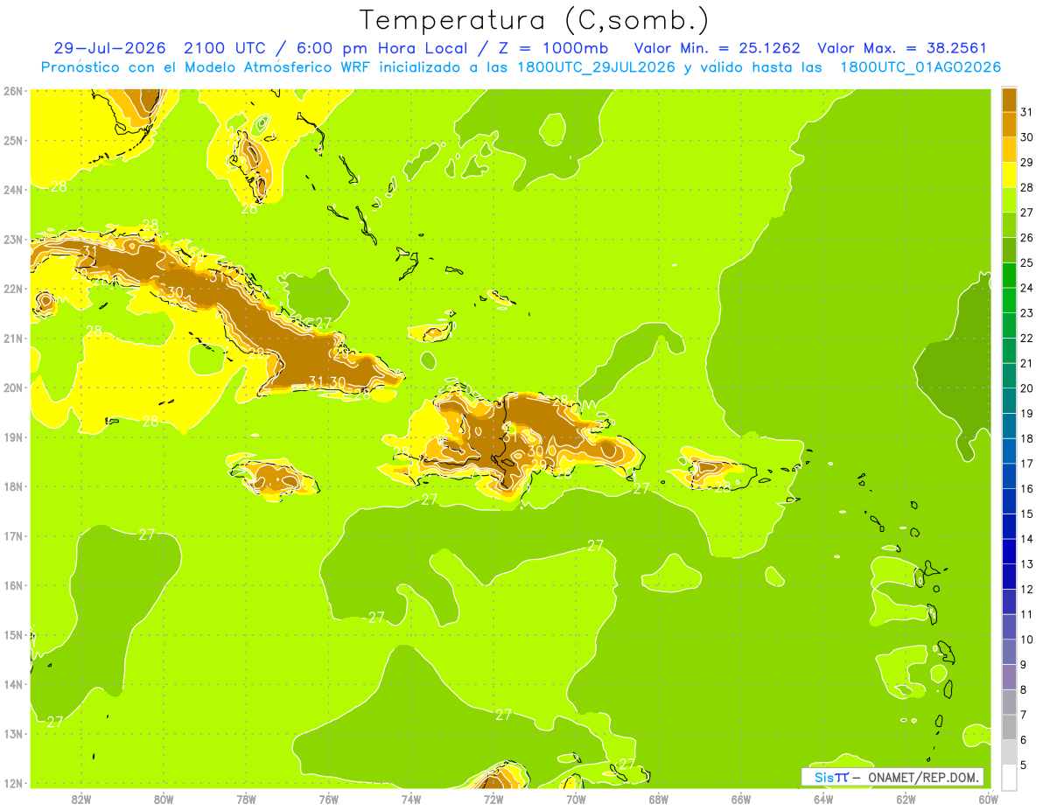Click the legend value 24
This screenshot has width=1050, height=811.
click(x=1026, y=288)
